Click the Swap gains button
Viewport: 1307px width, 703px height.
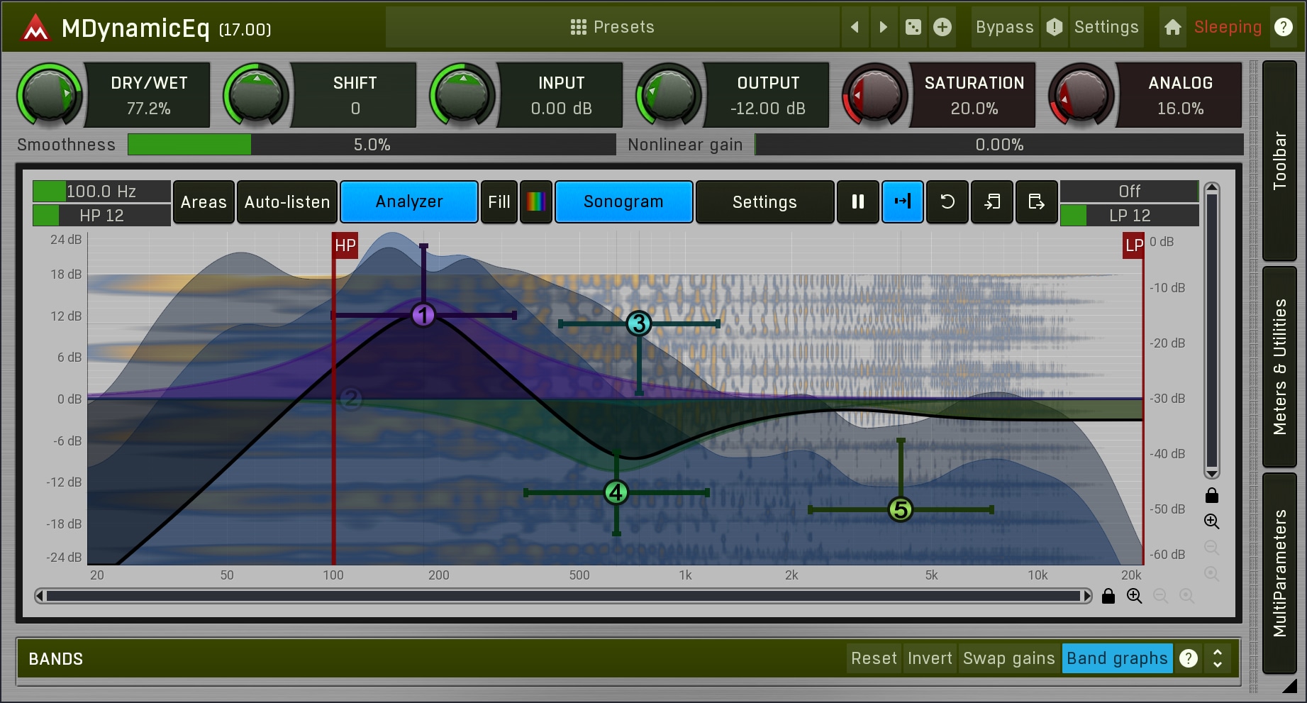(x=1008, y=658)
